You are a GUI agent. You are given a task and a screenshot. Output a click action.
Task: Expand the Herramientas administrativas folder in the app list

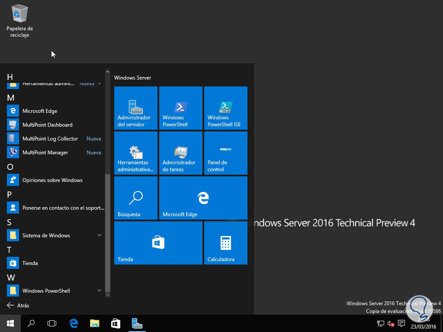point(99,83)
